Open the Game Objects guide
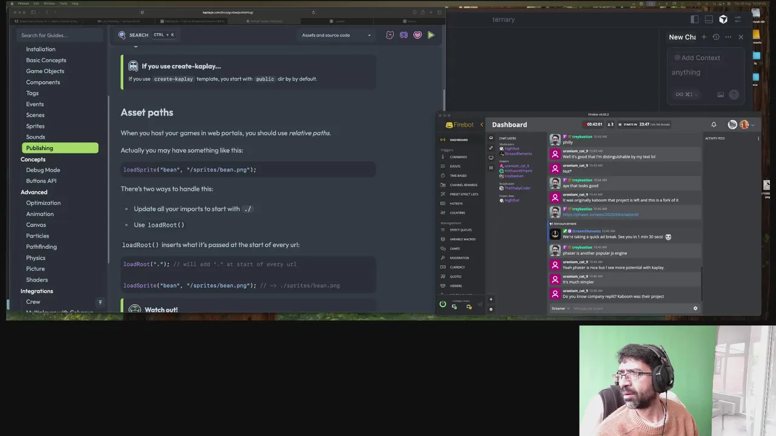 [x=45, y=71]
